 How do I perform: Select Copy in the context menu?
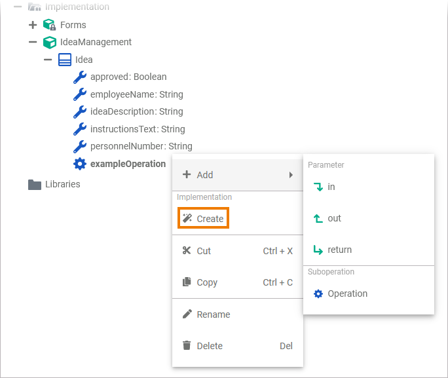[x=207, y=282]
